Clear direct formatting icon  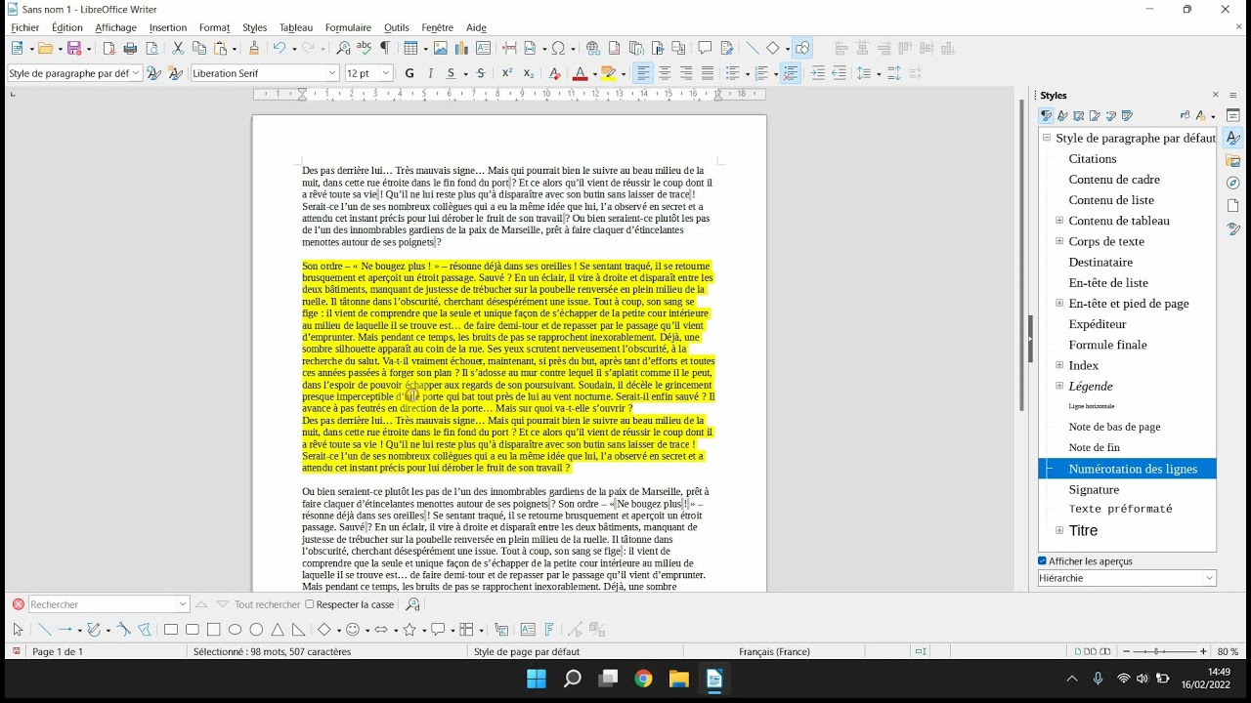pyautogui.click(x=555, y=73)
